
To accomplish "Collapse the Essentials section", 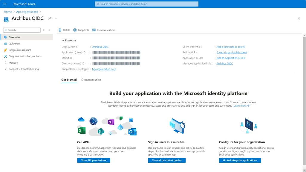I will pos(63,40).
